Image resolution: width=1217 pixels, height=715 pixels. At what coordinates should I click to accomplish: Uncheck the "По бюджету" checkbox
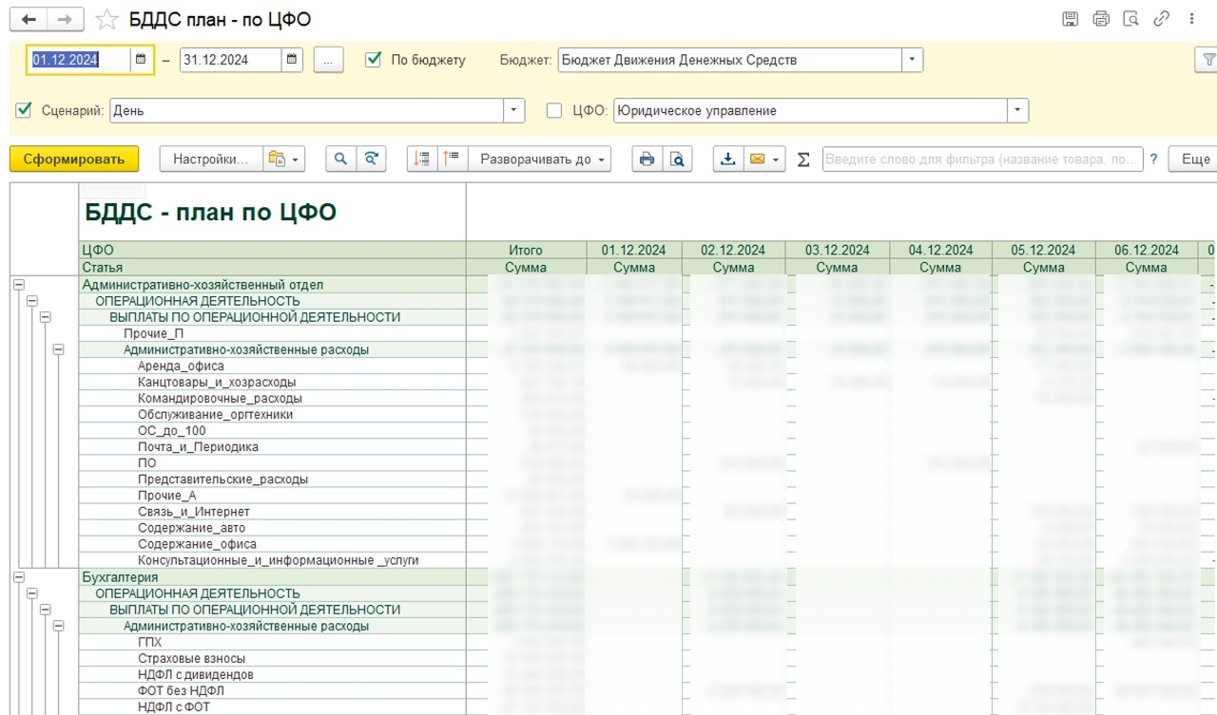coord(374,60)
